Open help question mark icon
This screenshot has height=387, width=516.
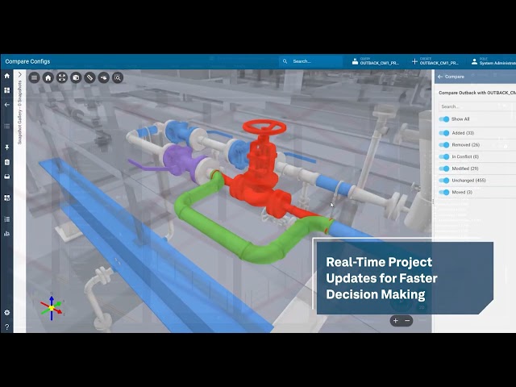pyautogui.click(x=6, y=327)
